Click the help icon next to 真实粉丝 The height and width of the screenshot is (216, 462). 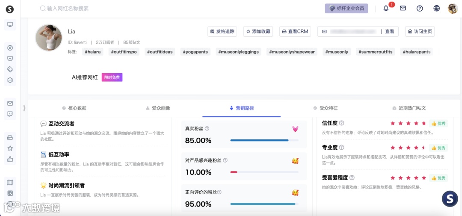tap(207, 128)
